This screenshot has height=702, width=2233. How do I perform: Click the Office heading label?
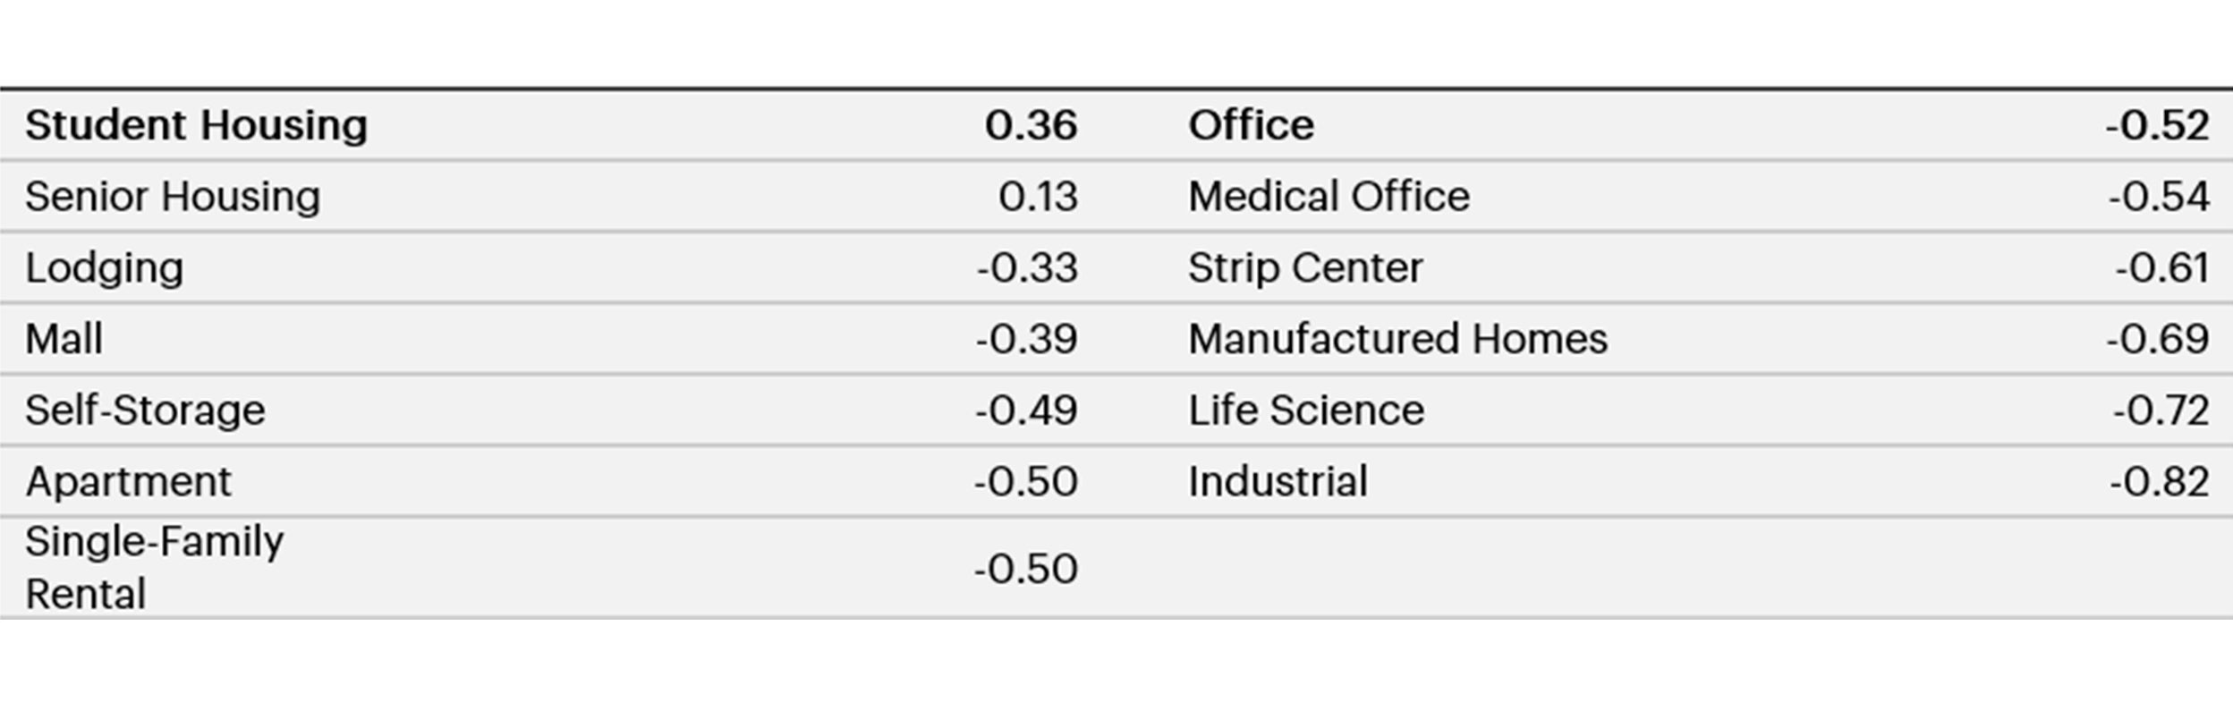pyautogui.click(x=1251, y=125)
